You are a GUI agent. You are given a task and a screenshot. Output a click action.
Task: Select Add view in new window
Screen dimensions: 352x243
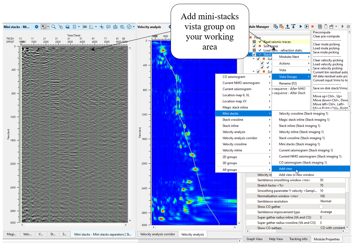(296, 175)
